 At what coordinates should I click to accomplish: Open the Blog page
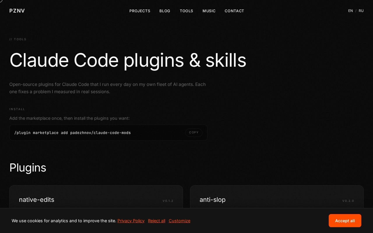pyautogui.click(x=165, y=11)
